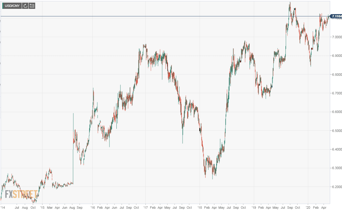This screenshot has width=342, height=213.
Task: Select the 6.8000 level on price axis
Action: coord(335,75)
